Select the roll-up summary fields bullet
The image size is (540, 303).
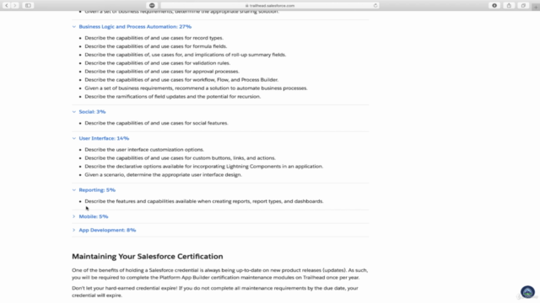pos(186,55)
